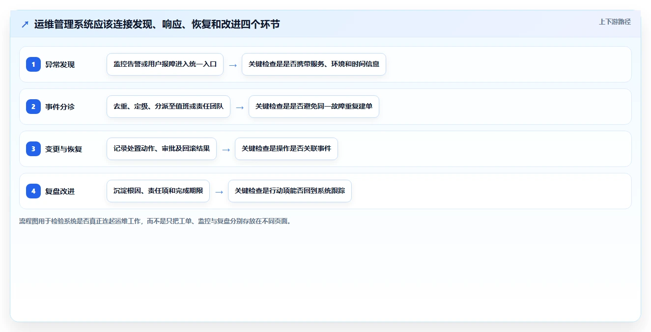This screenshot has width=651, height=332.
Task: Click the 关键检查是是否避免同一故障重复建单 box
Action: point(314,107)
